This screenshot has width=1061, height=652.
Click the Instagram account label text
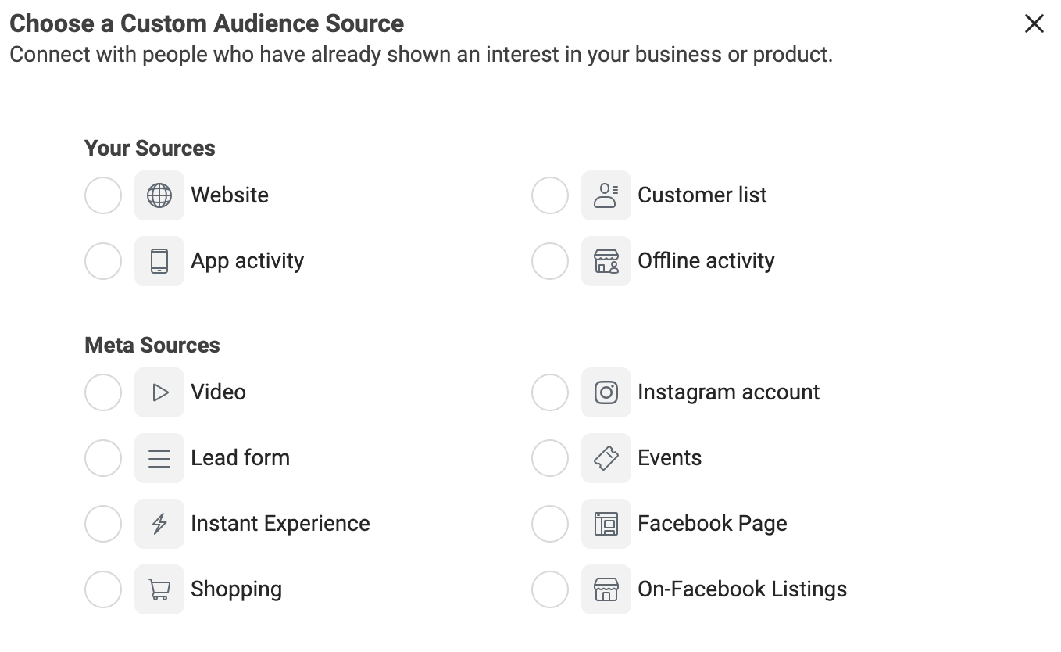(x=728, y=392)
